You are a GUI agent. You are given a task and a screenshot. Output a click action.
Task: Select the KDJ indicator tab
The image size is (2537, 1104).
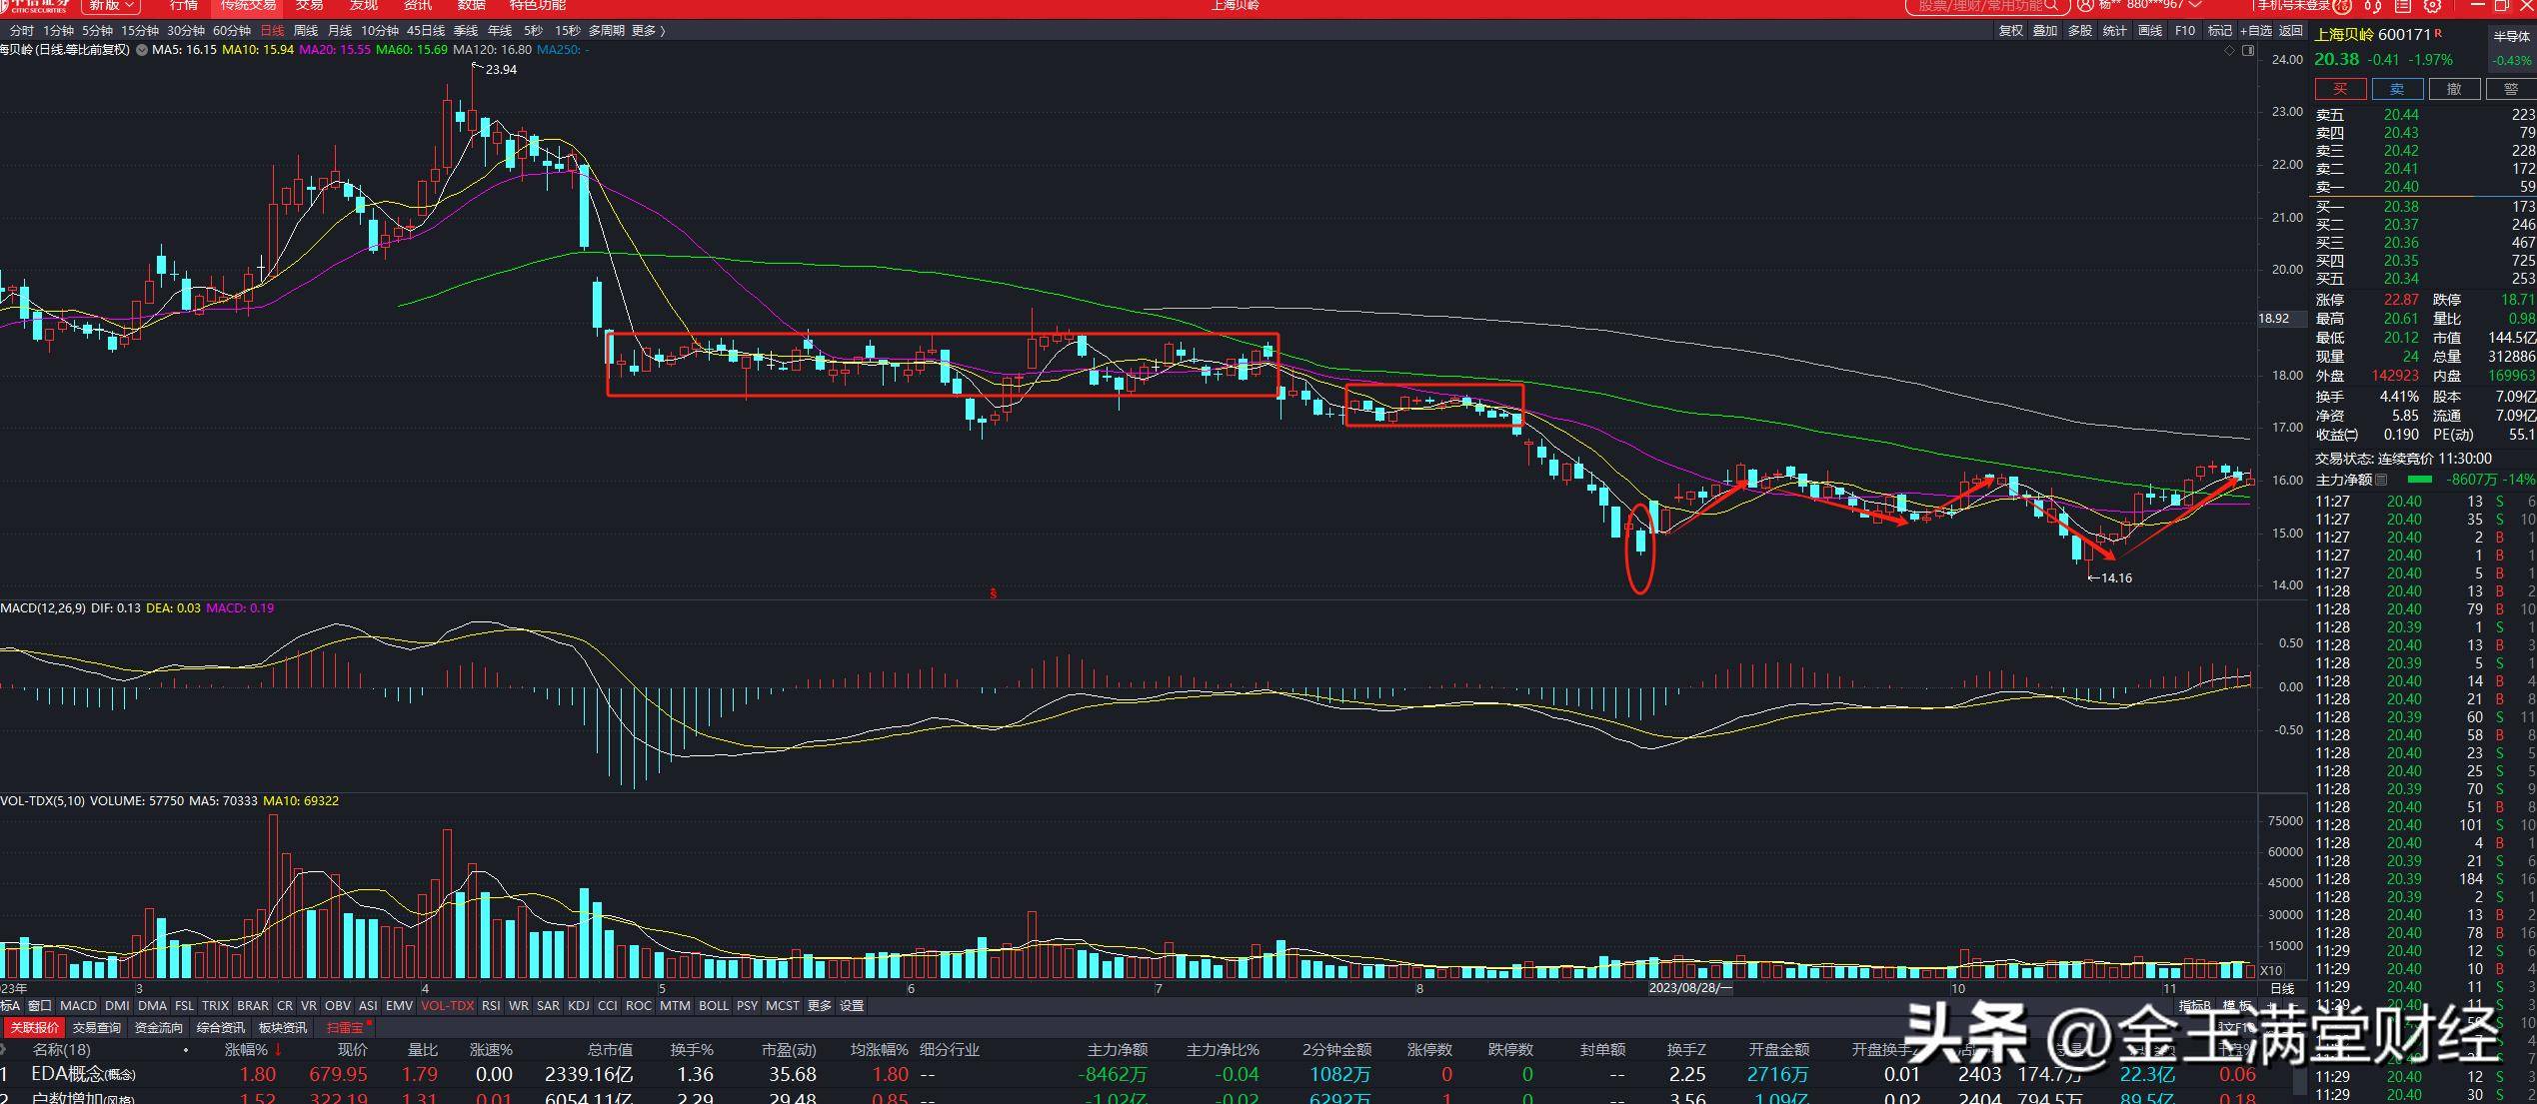tap(579, 1006)
